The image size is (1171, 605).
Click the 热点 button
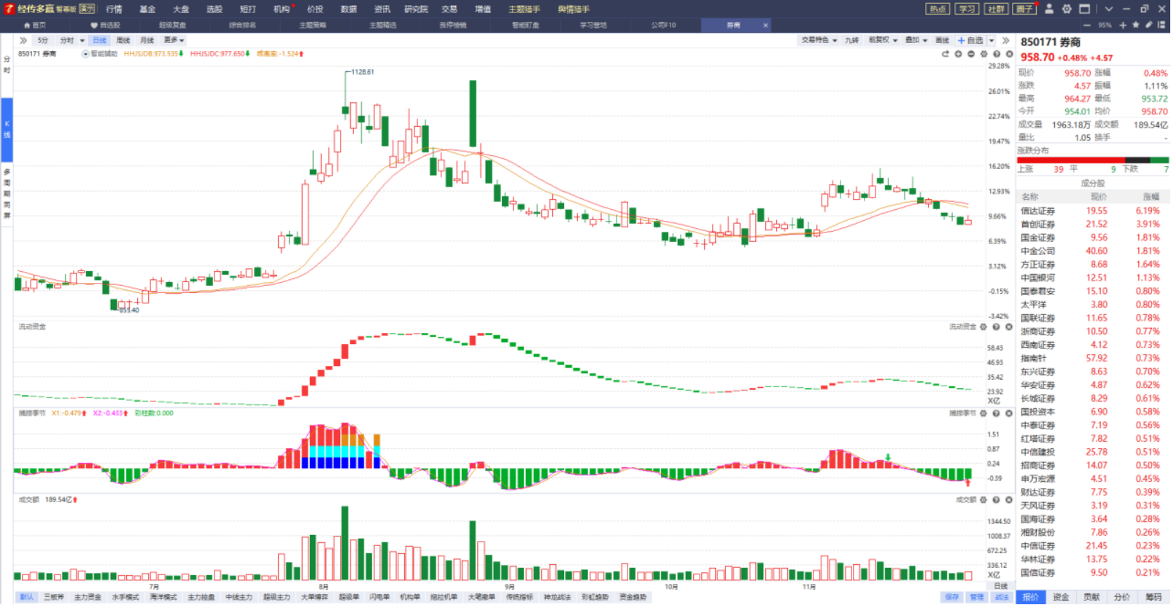click(x=937, y=9)
